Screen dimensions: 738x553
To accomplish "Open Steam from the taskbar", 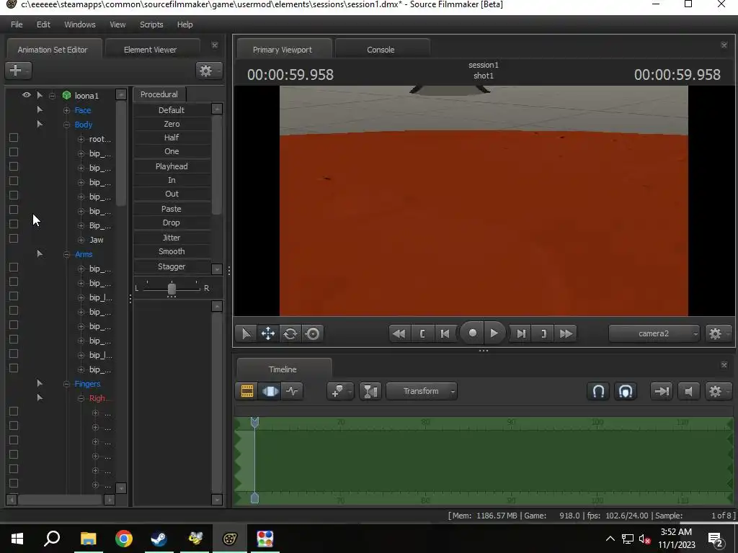I will (159, 539).
